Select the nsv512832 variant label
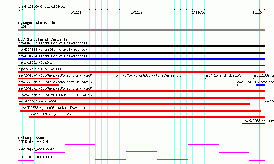The width and height of the screenshot is (274, 164). tap(263, 75)
